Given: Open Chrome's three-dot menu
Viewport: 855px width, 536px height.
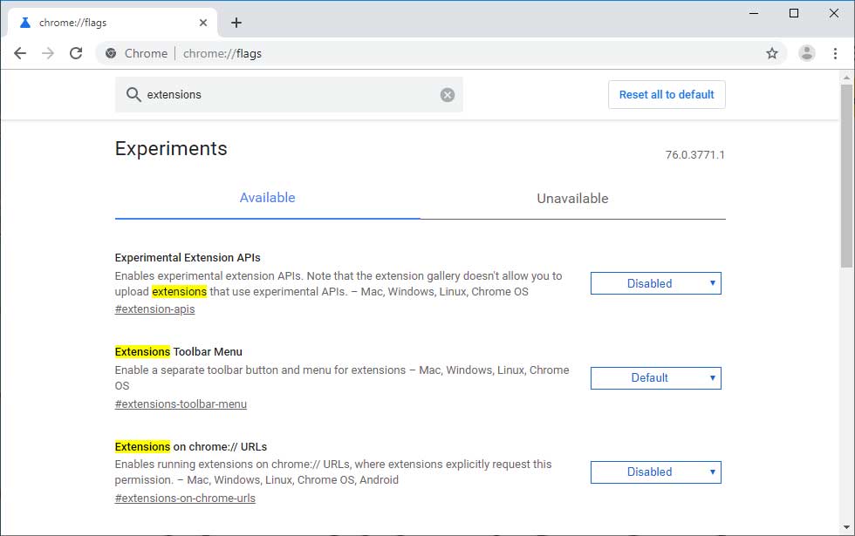Looking at the screenshot, I should coord(835,53).
